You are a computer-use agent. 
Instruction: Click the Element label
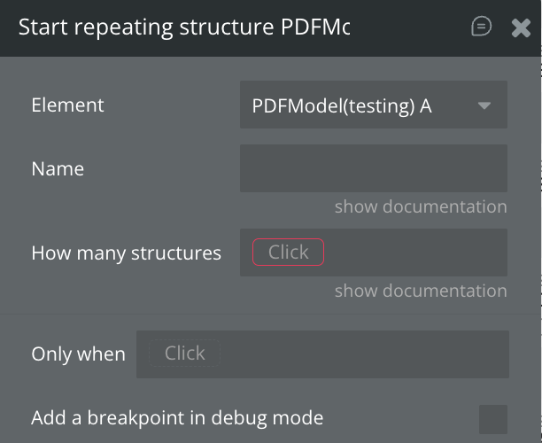[67, 105]
